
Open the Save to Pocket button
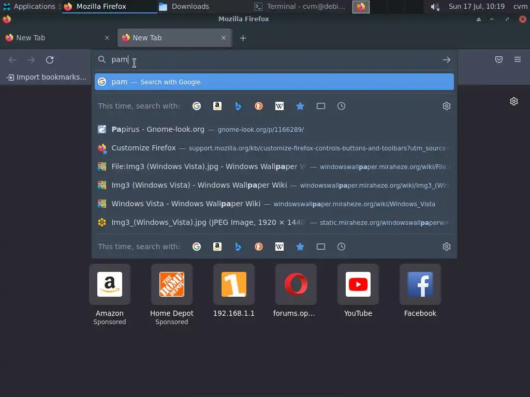coord(499,60)
